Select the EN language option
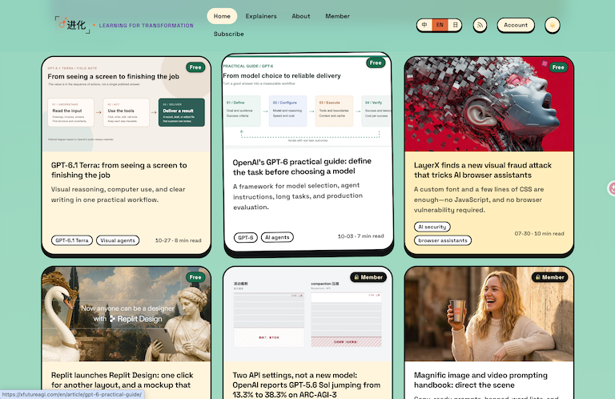 coord(440,25)
